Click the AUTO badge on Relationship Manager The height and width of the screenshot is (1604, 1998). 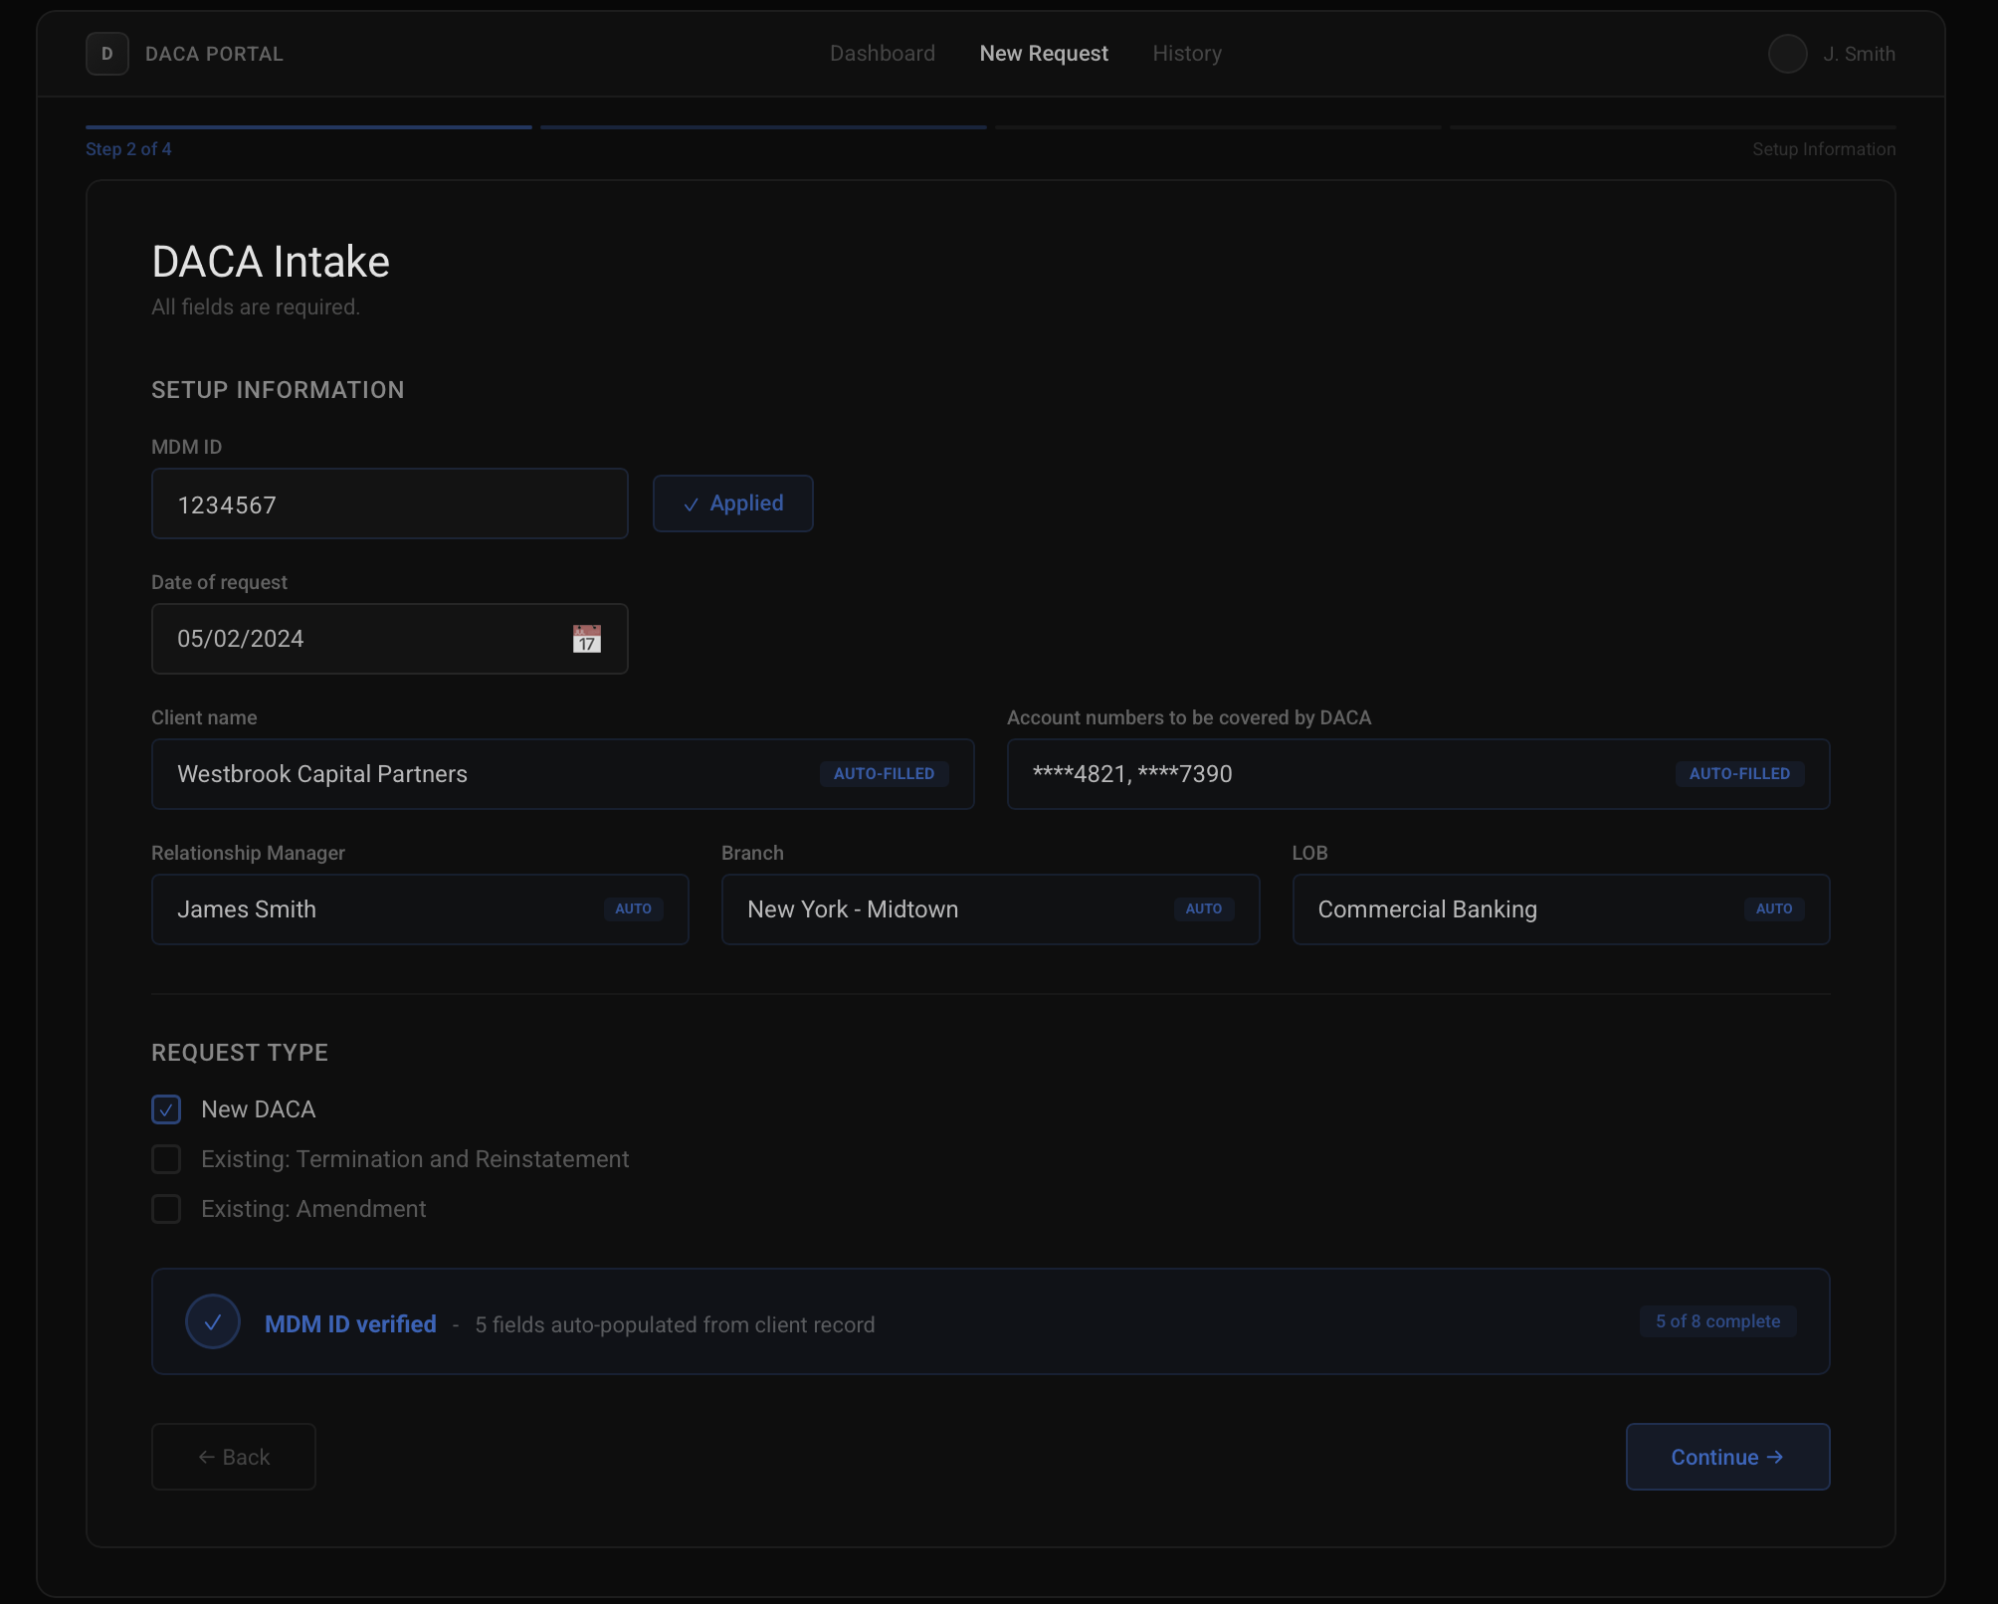pos(634,909)
